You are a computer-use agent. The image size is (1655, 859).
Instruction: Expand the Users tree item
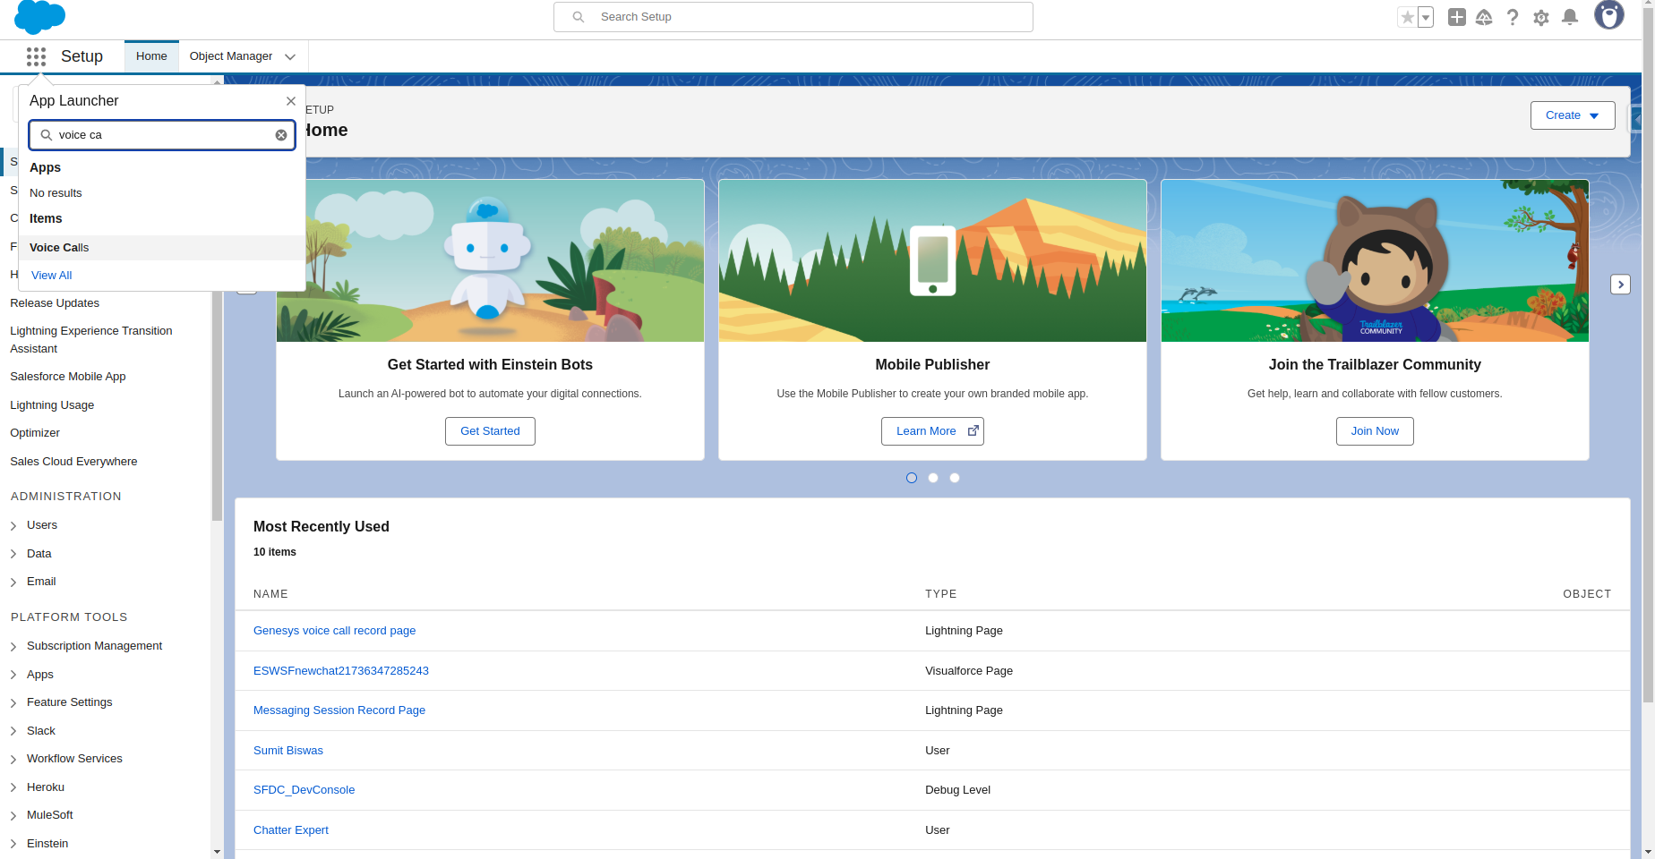13,525
